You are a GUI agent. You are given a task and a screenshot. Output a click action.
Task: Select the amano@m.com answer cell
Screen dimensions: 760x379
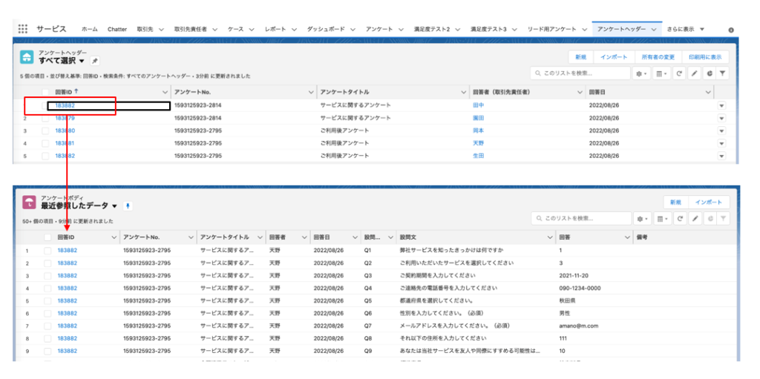point(578,326)
